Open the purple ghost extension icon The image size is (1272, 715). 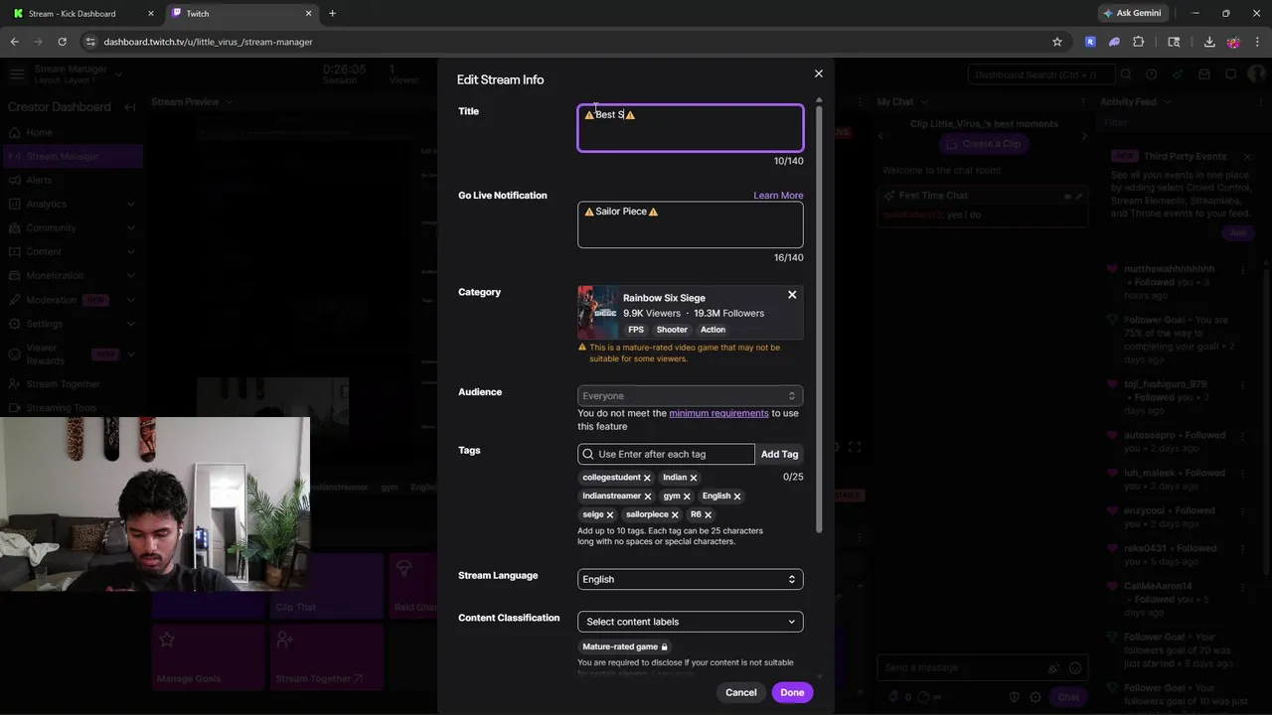point(1114,42)
